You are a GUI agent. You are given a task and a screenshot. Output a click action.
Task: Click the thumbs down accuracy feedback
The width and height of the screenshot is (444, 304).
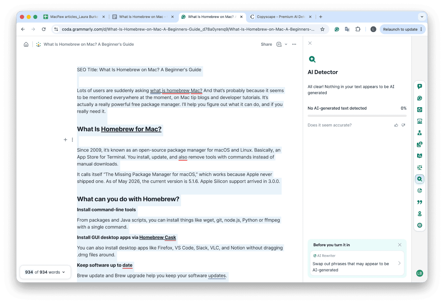(403, 125)
